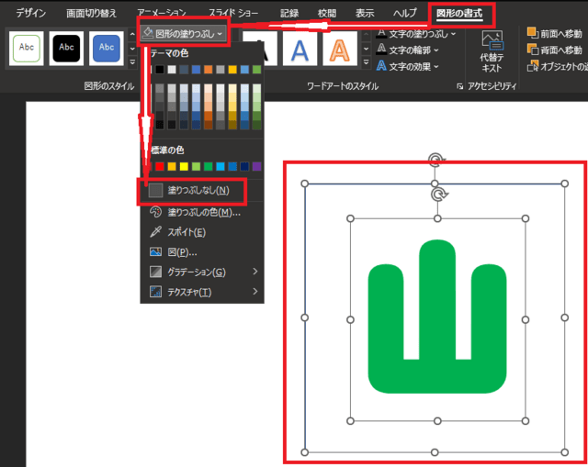Screen dimensions: 588x467
Task: Click 前面へ移動 bring forward icon
Action: [534, 32]
